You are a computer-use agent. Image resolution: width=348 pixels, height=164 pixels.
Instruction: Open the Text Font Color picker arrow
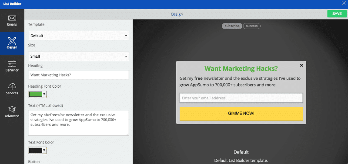(x=44, y=151)
